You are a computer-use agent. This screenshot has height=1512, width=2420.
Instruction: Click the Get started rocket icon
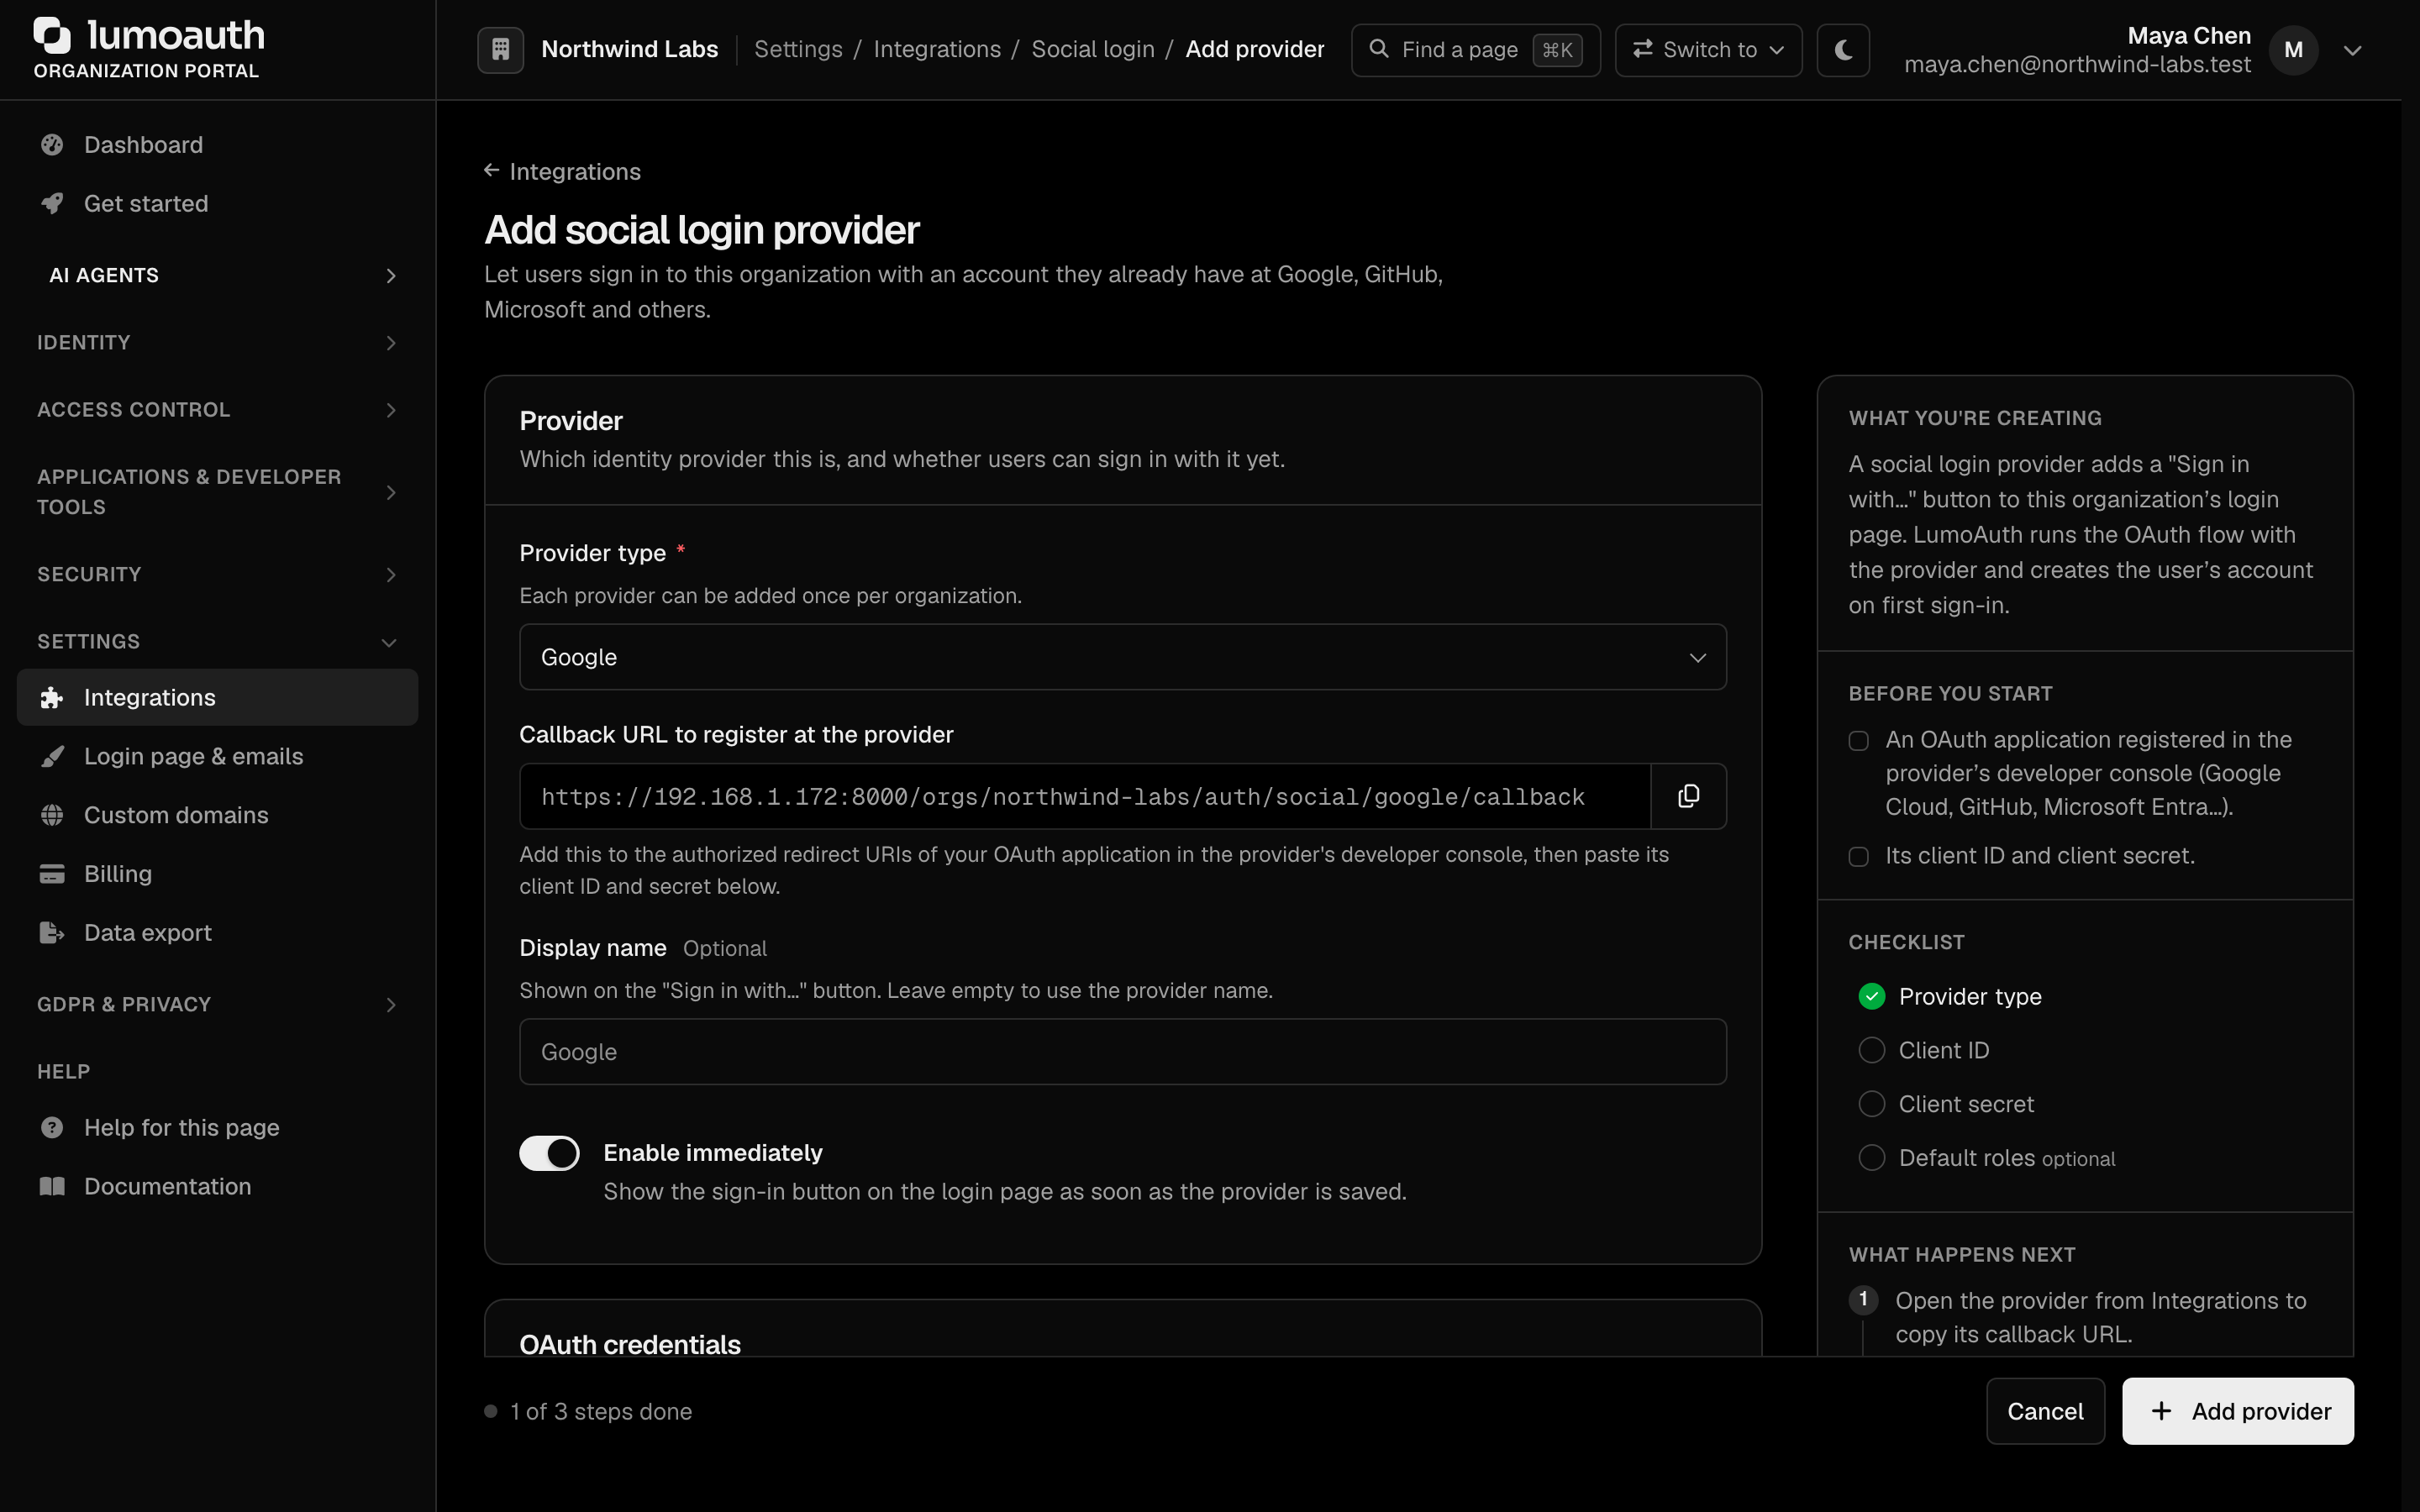52,204
